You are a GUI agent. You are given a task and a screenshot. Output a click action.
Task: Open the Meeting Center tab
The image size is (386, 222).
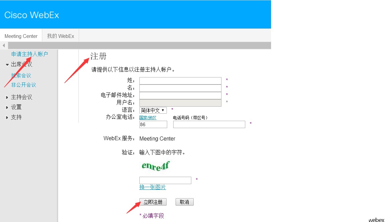pos(21,36)
